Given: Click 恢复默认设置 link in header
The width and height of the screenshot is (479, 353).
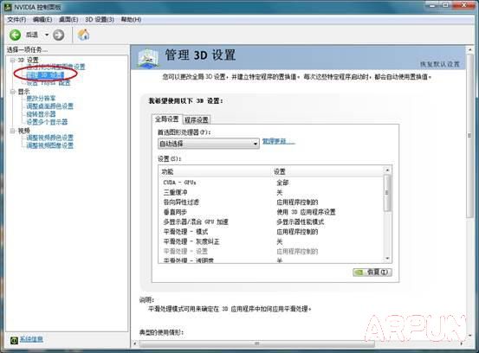Looking at the screenshot, I should pyautogui.click(x=440, y=64).
